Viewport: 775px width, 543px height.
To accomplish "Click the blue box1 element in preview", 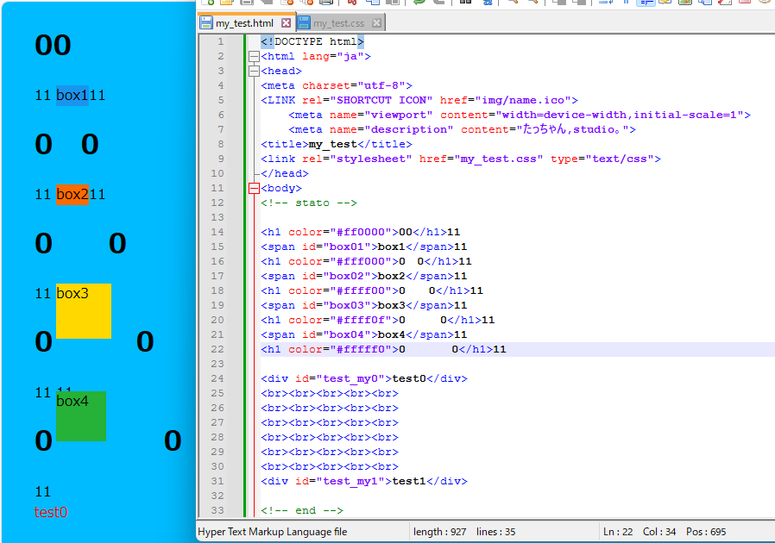I will [72, 96].
